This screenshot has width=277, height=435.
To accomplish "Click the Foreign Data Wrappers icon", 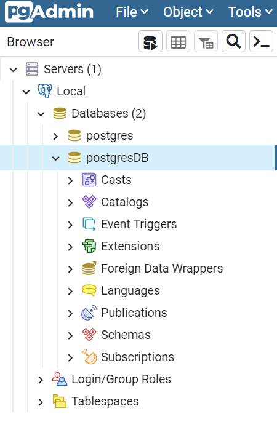I will [89, 268].
